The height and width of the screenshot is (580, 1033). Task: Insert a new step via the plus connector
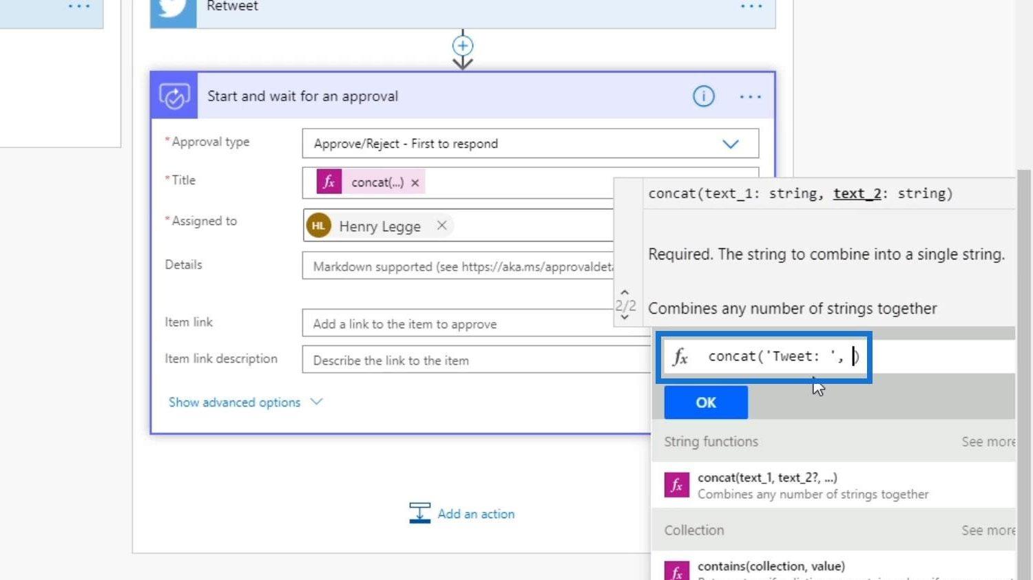(463, 46)
